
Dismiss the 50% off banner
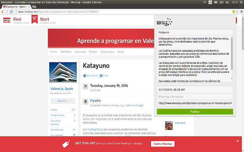pos(238,141)
